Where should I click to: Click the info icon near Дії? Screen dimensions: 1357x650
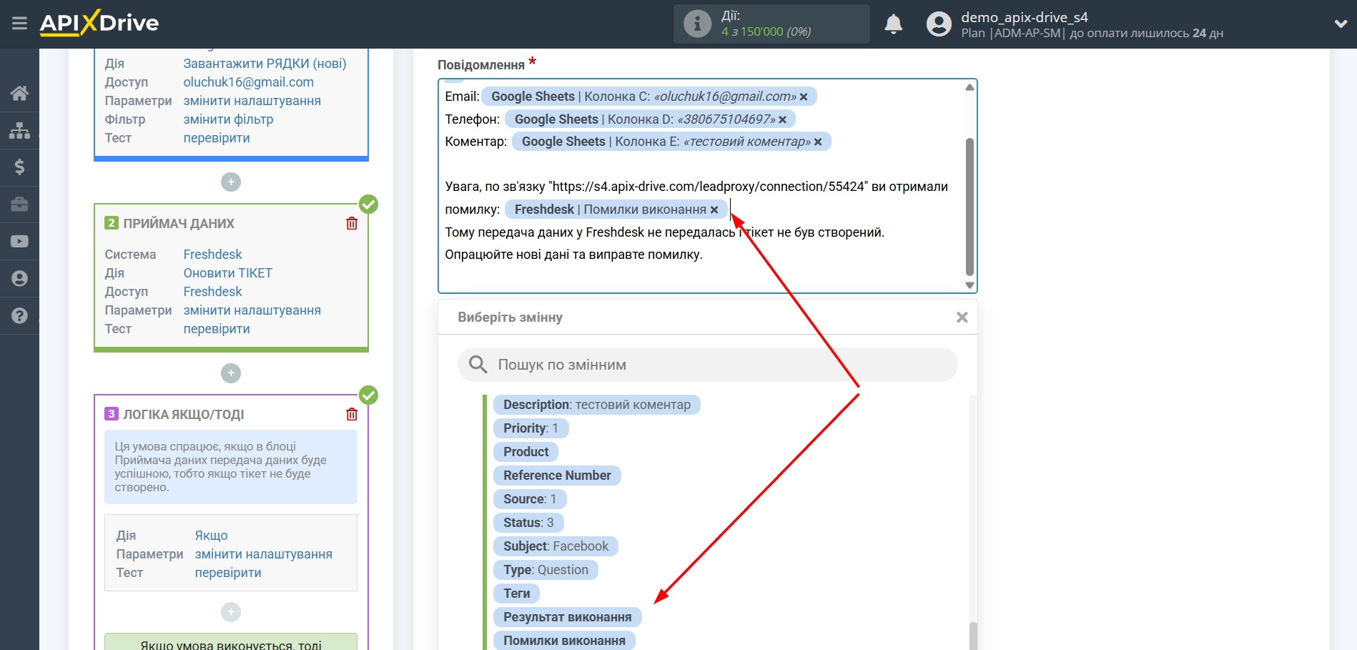pyautogui.click(x=697, y=24)
